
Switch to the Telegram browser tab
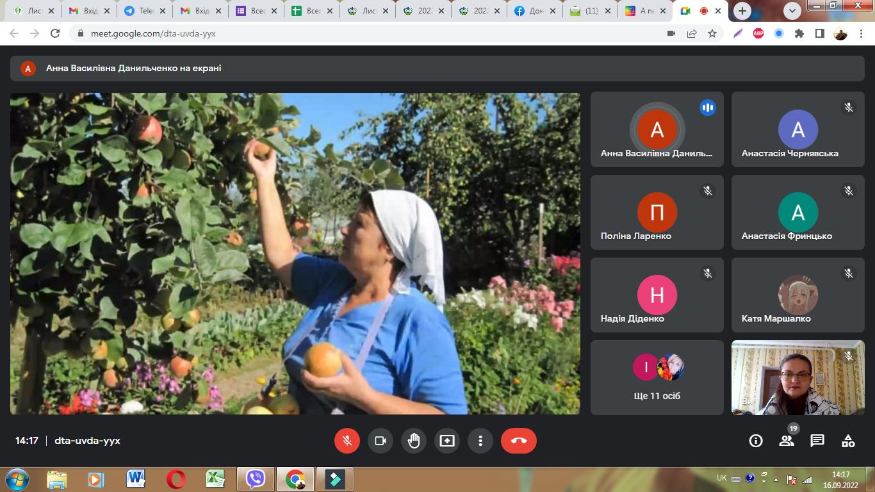point(142,11)
